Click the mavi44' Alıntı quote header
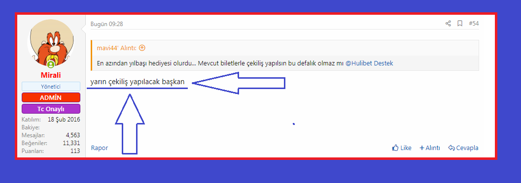The height and width of the screenshot is (183, 521). pos(117,48)
